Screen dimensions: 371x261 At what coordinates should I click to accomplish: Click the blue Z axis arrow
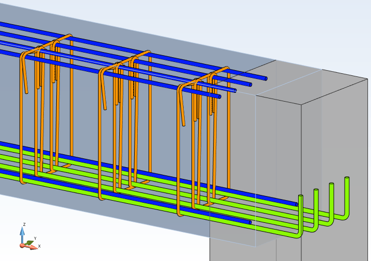22,233
